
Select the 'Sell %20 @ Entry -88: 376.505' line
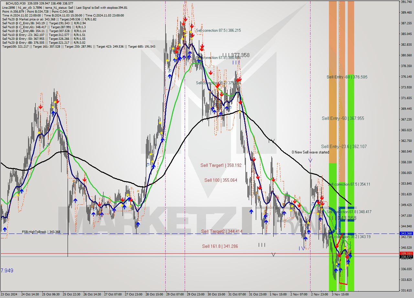coord(44,42)
